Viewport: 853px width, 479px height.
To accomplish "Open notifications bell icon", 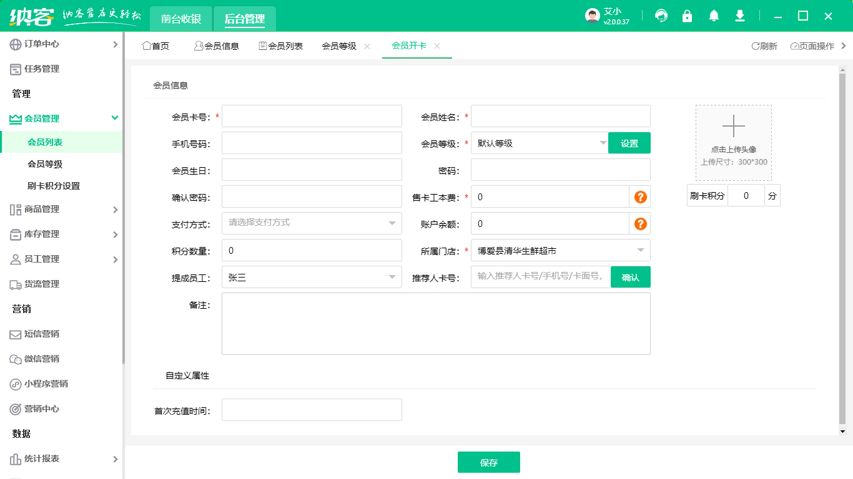I will click(x=714, y=16).
